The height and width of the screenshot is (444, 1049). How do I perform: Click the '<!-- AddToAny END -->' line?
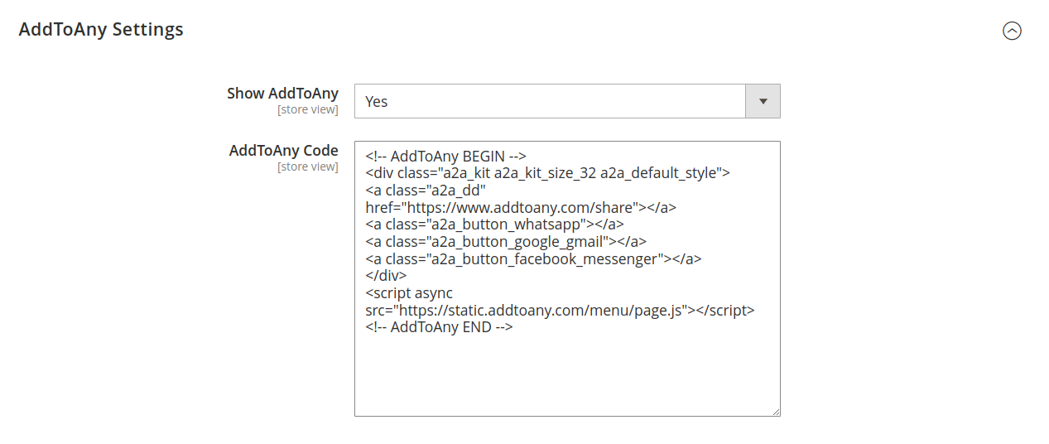click(x=439, y=327)
